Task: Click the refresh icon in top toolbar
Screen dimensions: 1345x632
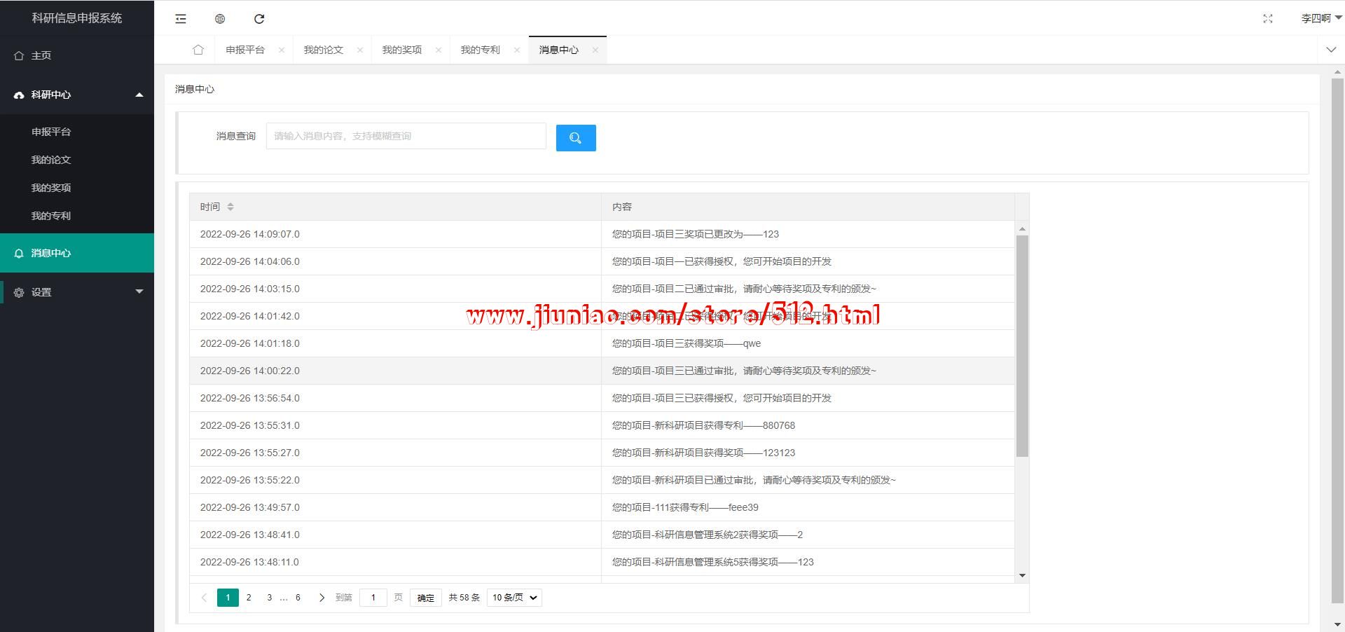Action: tap(259, 19)
